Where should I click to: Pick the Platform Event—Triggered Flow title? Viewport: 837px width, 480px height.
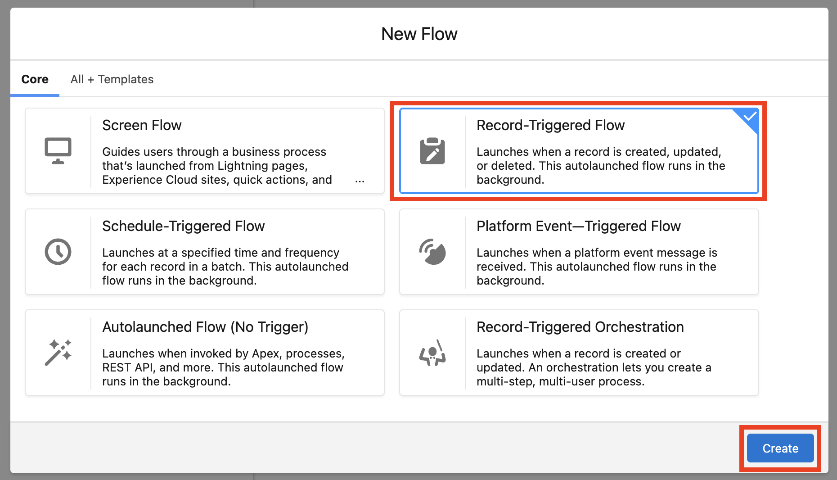[x=578, y=226]
